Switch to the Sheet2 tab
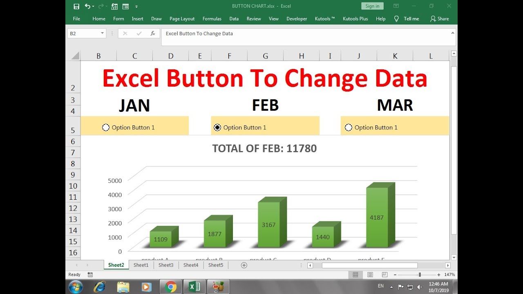Viewport: 523px width, 294px height. click(116, 265)
